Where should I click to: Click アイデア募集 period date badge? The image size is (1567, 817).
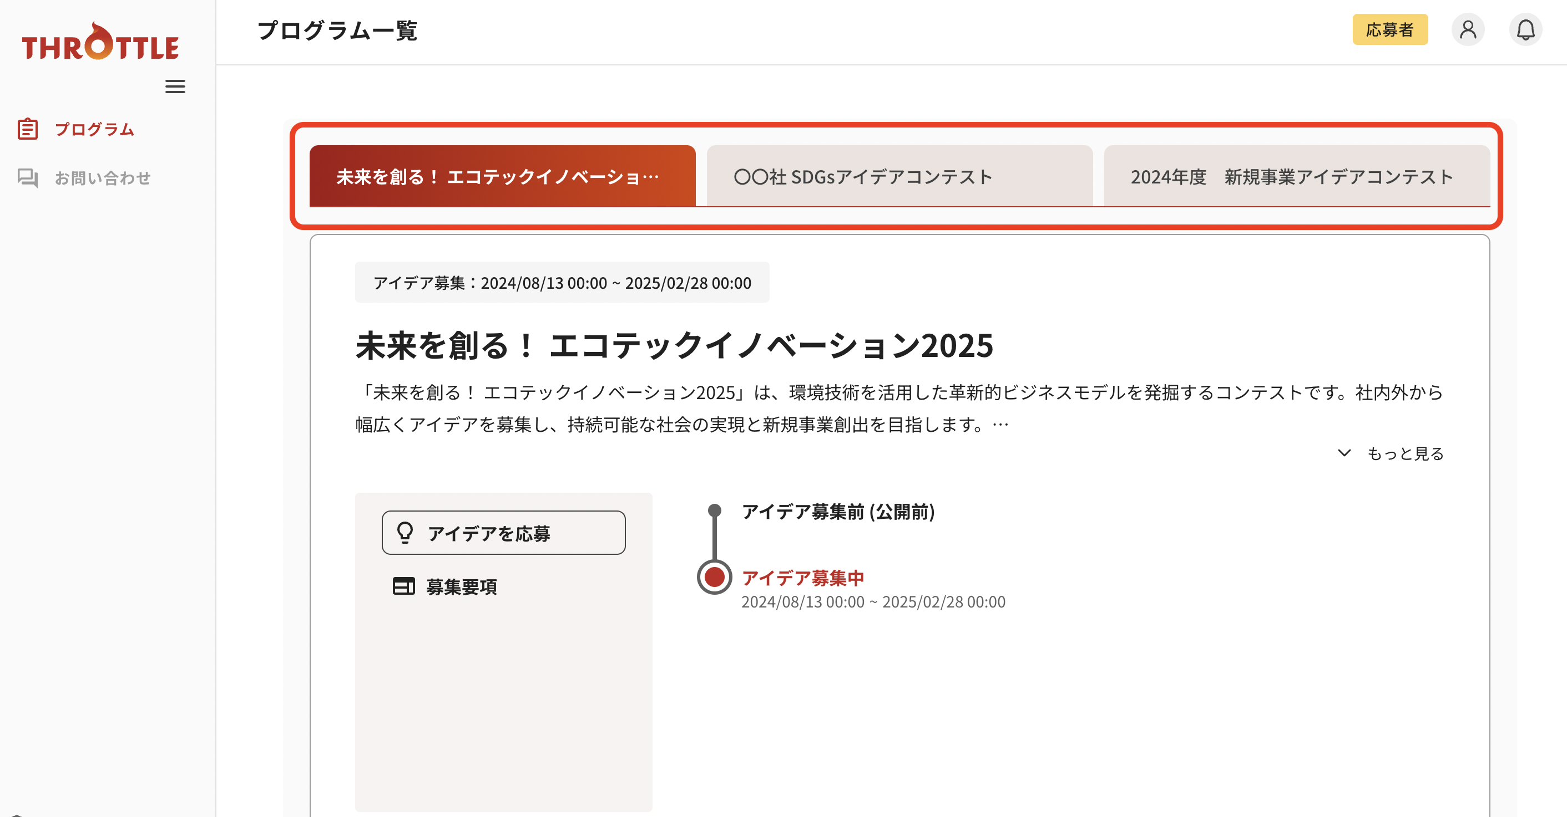coord(562,283)
